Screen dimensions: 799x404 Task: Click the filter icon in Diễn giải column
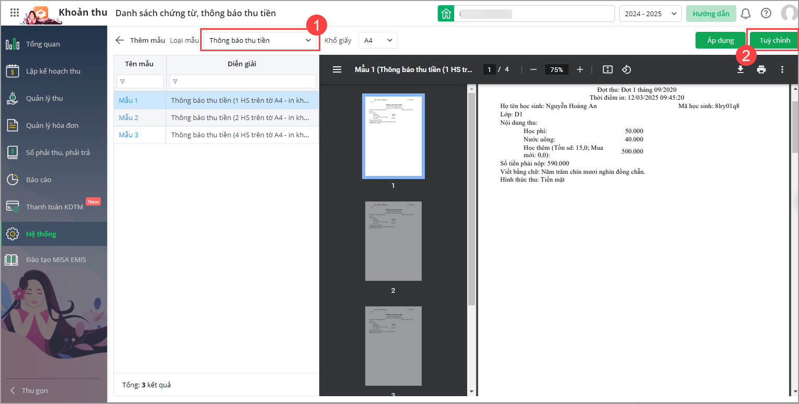coord(175,81)
